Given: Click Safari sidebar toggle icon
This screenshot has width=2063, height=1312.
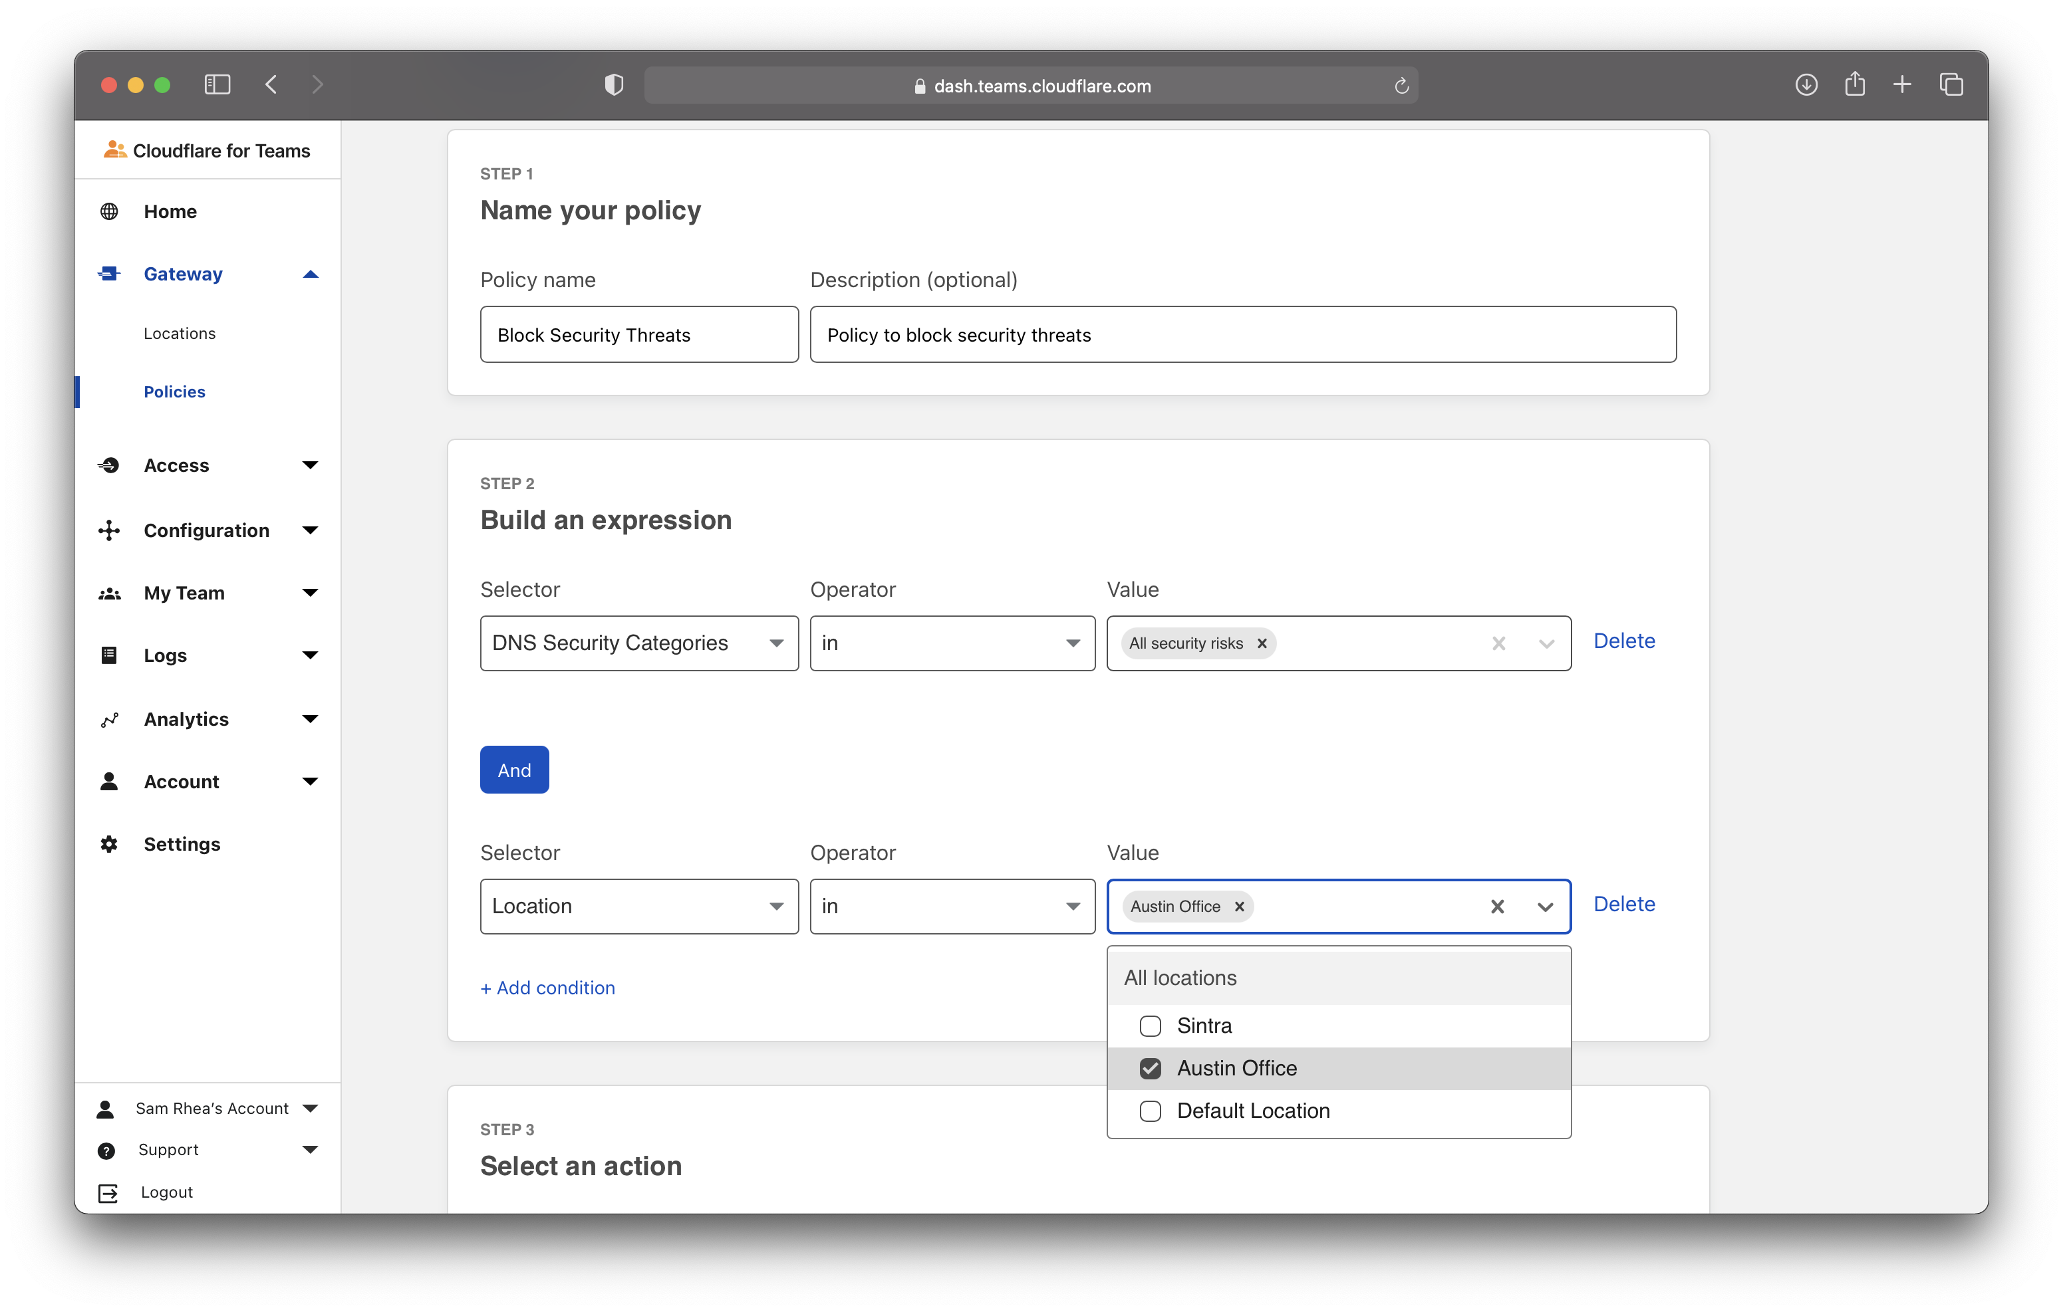Looking at the screenshot, I should pyautogui.click(x=217, y=85).
